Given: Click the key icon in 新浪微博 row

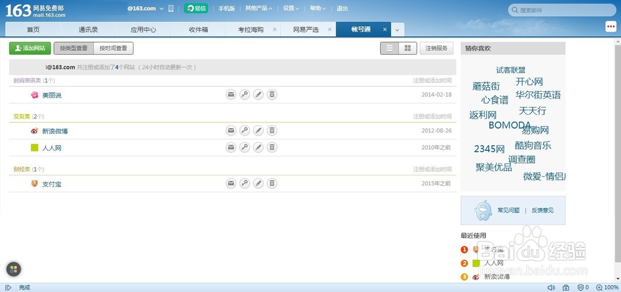Looking at the screenshot, I should coord(245,130).
